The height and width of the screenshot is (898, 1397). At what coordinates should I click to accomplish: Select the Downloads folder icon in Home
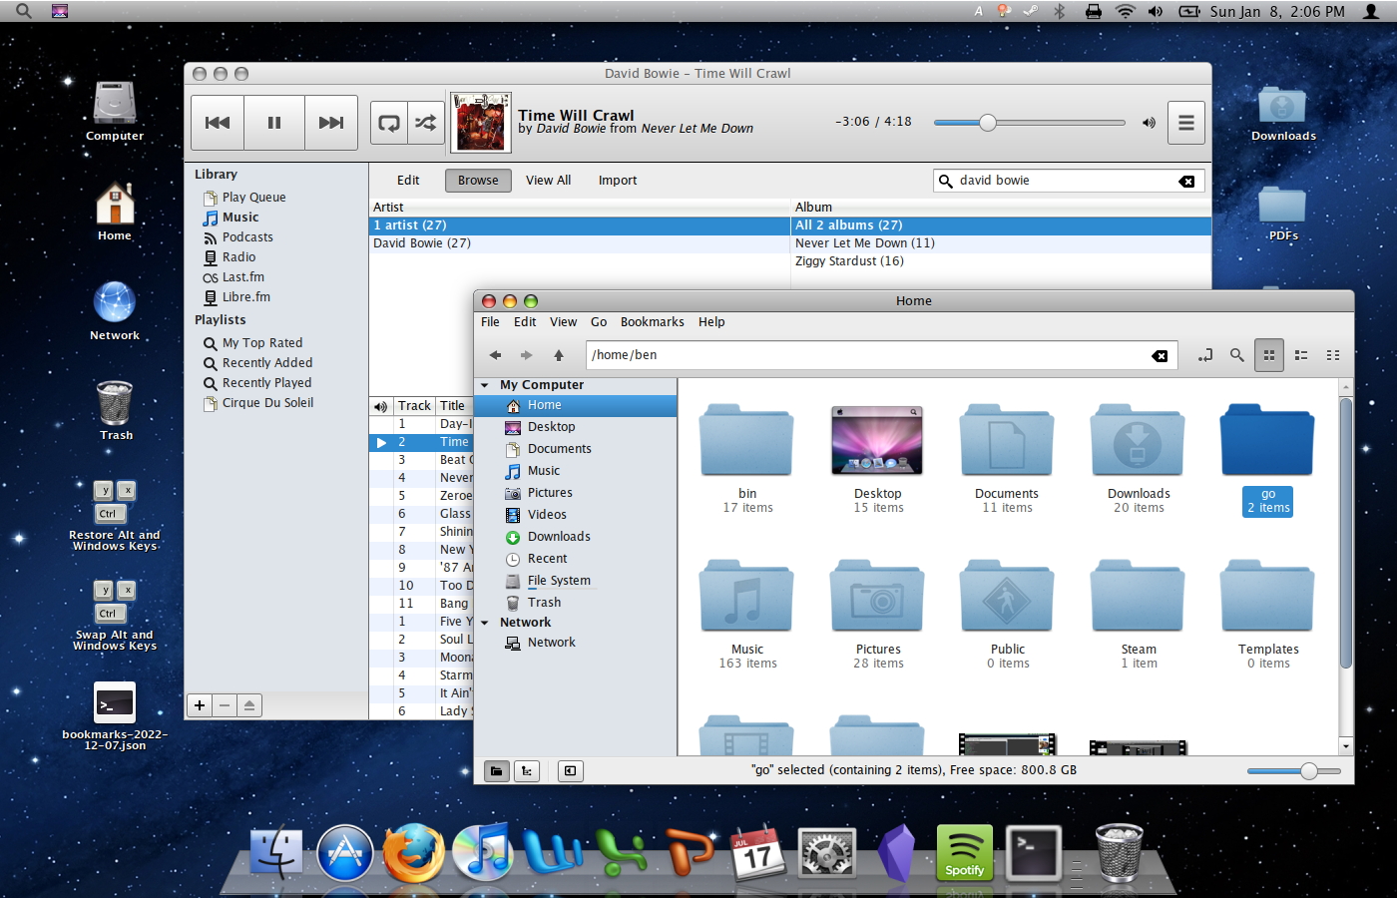coord(1138,441)
